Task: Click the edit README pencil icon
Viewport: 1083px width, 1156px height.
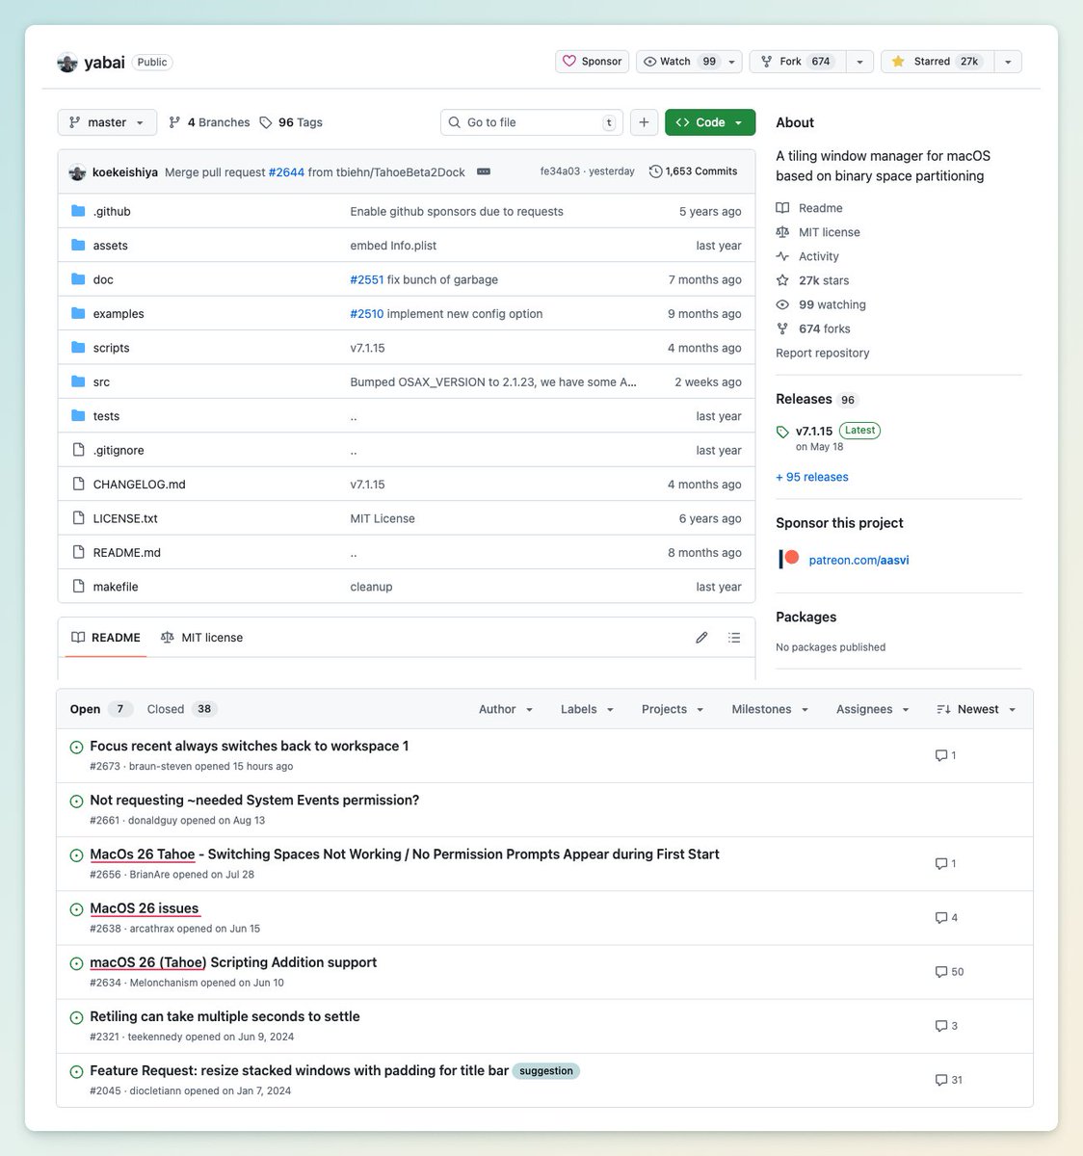Action: coord(701,638)
